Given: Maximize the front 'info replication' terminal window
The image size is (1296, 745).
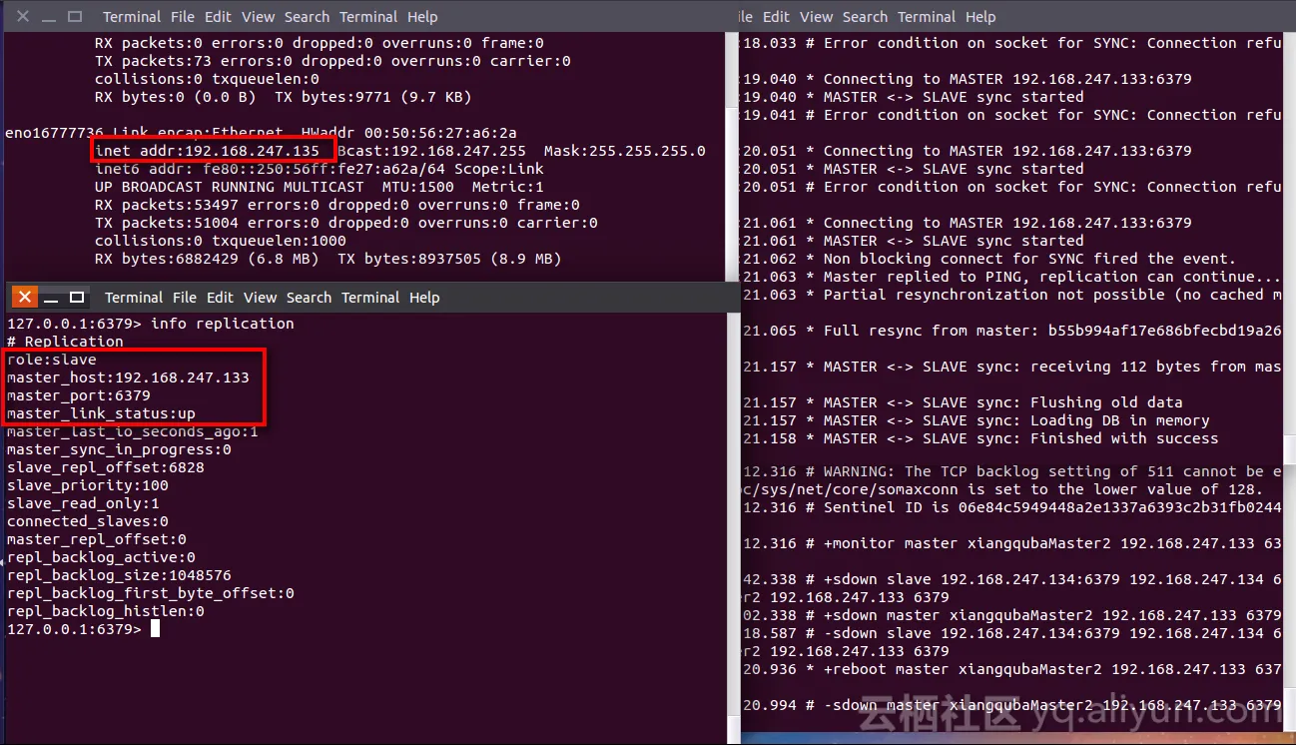Looking at the screenshot, I should point(77,298).
